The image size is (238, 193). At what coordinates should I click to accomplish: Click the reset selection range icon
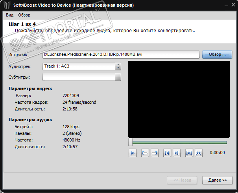[199, 153]
